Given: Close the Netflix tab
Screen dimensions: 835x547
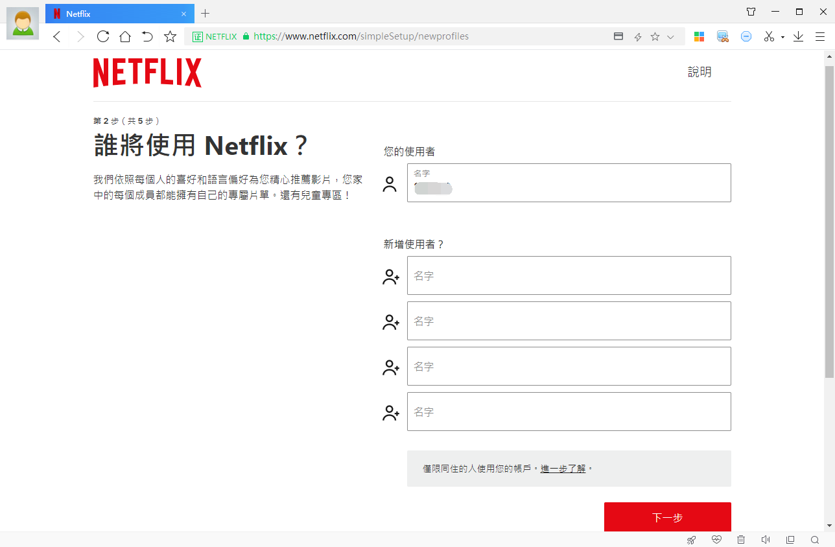Looking at the screenshot, I should click(183, 14).
